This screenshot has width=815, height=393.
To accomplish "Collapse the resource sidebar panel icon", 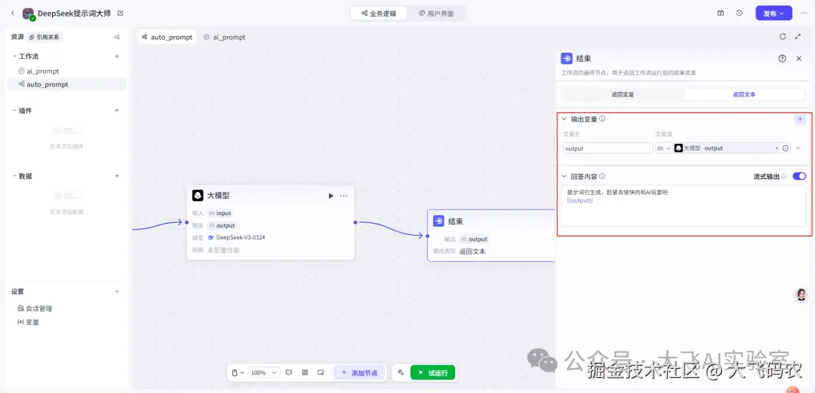I will 117,38.
